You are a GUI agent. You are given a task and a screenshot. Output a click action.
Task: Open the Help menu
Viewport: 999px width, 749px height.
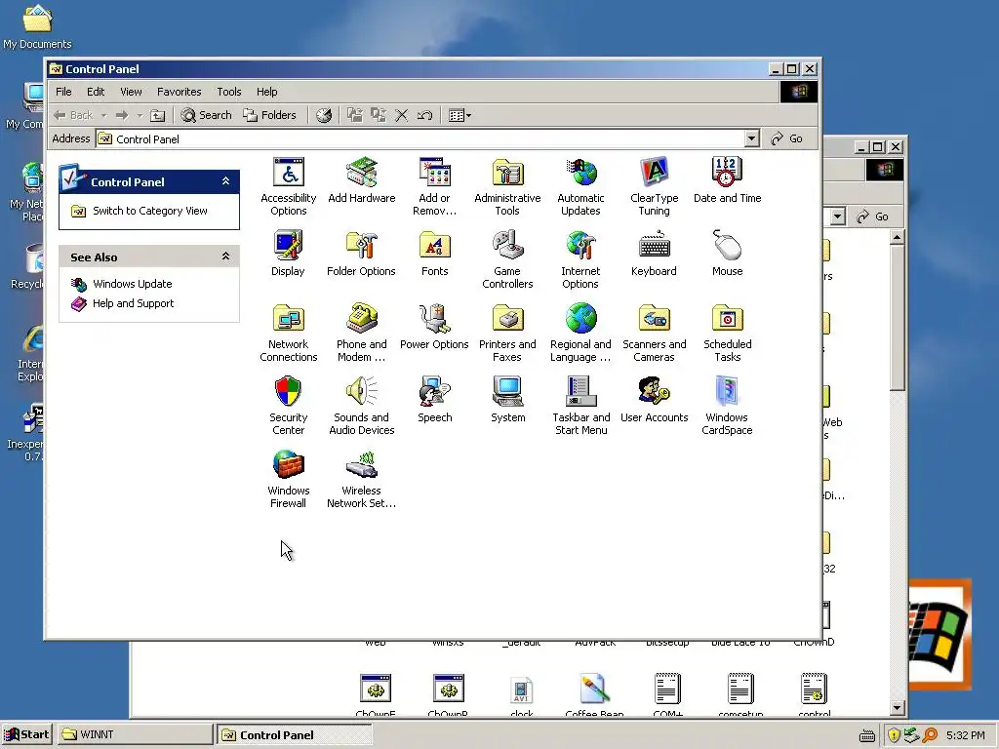click(x=267, y=92)
